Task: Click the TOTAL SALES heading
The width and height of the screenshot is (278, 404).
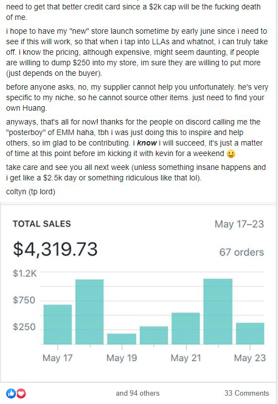Action: [41, 224]
